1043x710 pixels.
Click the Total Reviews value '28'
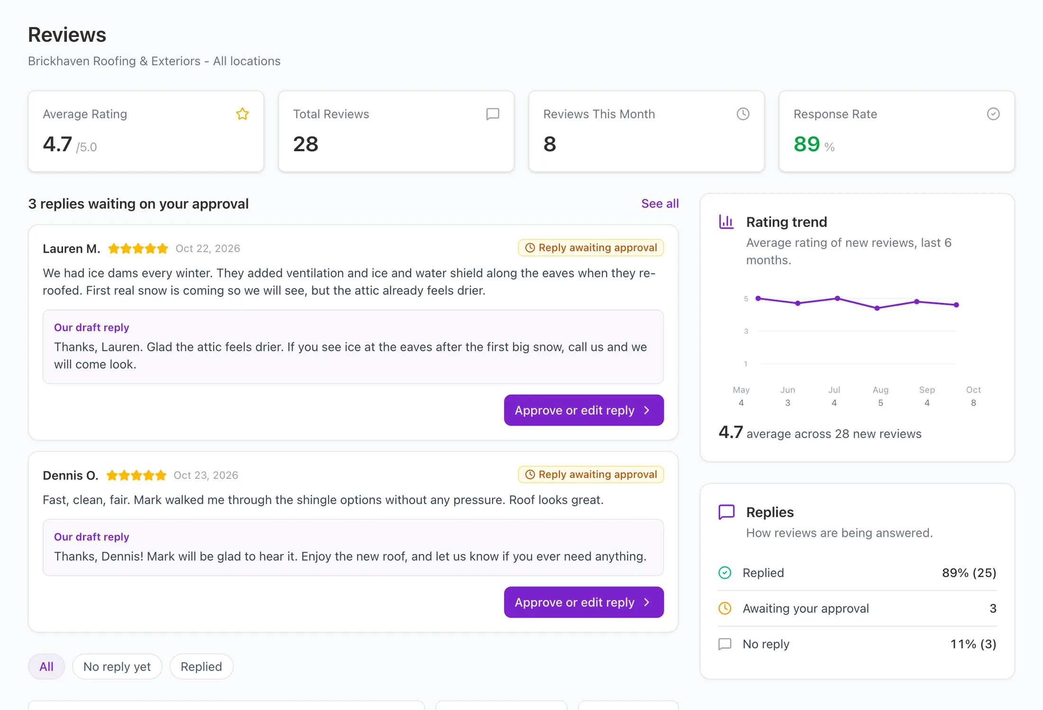[305, 144]
